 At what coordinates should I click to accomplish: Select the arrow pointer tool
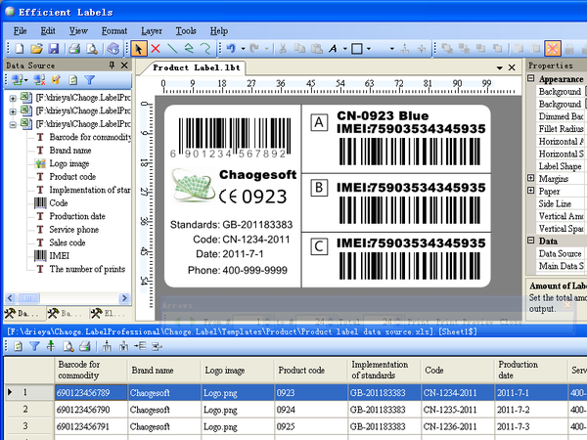[139, 49]
